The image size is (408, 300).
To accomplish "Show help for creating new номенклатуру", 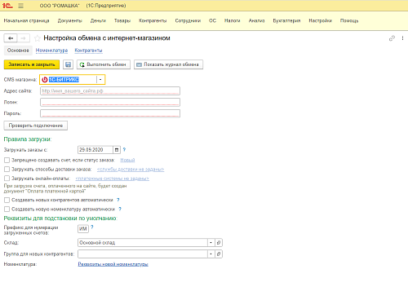I will point(120,209).
